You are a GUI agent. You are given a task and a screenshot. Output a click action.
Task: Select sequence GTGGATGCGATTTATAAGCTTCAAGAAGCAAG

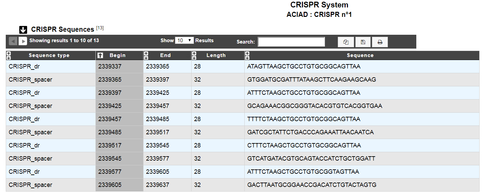click(x=311, y=80)
